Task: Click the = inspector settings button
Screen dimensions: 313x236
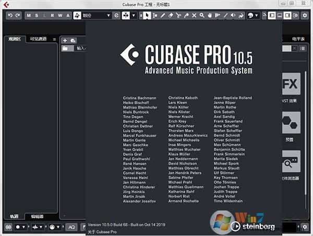Action: point(54,39)
